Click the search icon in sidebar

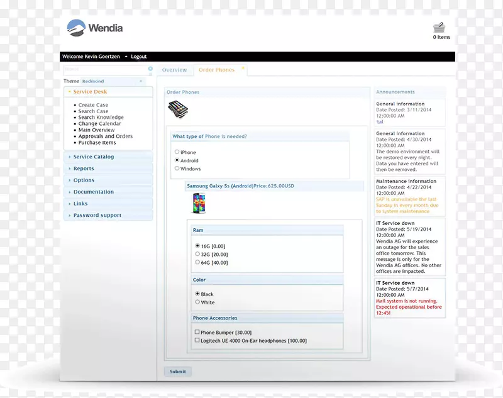point(150,69)
